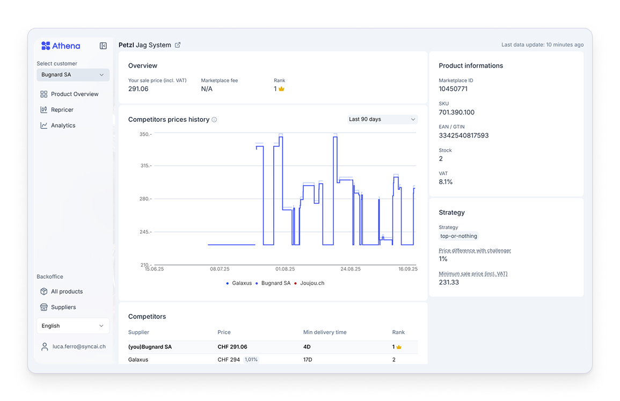Click the All products box icon
620x401 pixels.
tap(44, 291)
